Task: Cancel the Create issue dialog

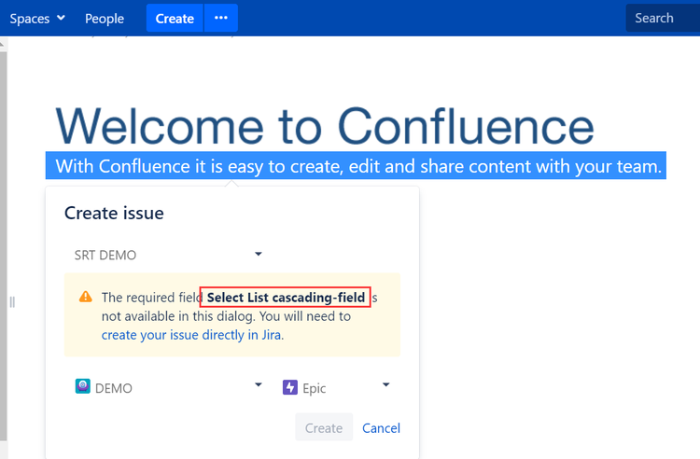Action: coord(381,428)
